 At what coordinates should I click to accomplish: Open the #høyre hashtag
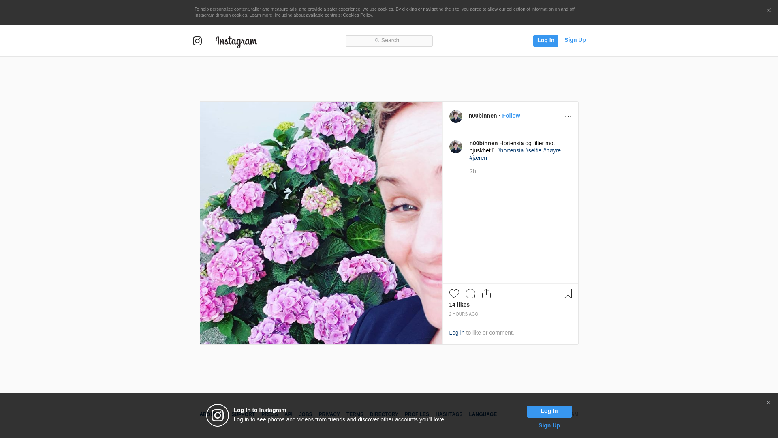click(552, 150)
